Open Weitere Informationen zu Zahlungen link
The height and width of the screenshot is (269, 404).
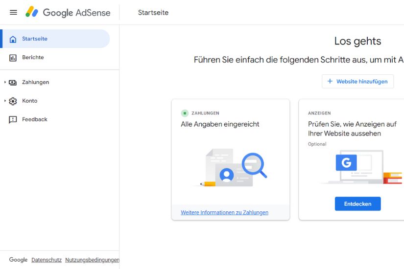(224, 212)
